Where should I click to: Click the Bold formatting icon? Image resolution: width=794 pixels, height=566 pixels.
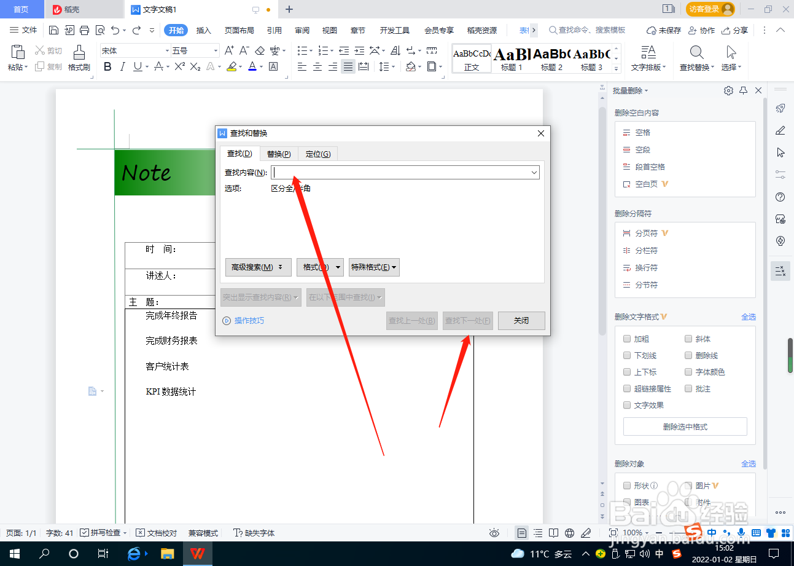point(108,66)
